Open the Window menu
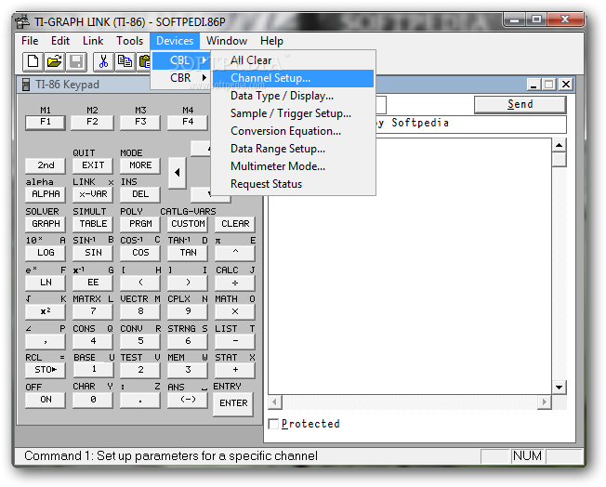The width and height of the screenshot is (606, 487). coord(227,41)
